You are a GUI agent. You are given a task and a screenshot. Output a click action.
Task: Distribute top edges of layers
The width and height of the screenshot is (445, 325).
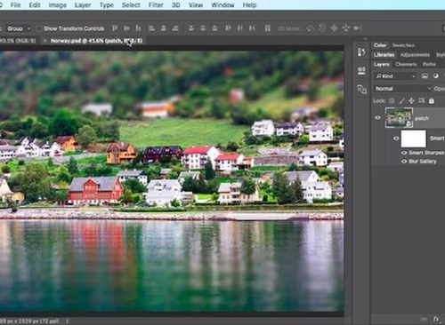(x=191, y=28)
